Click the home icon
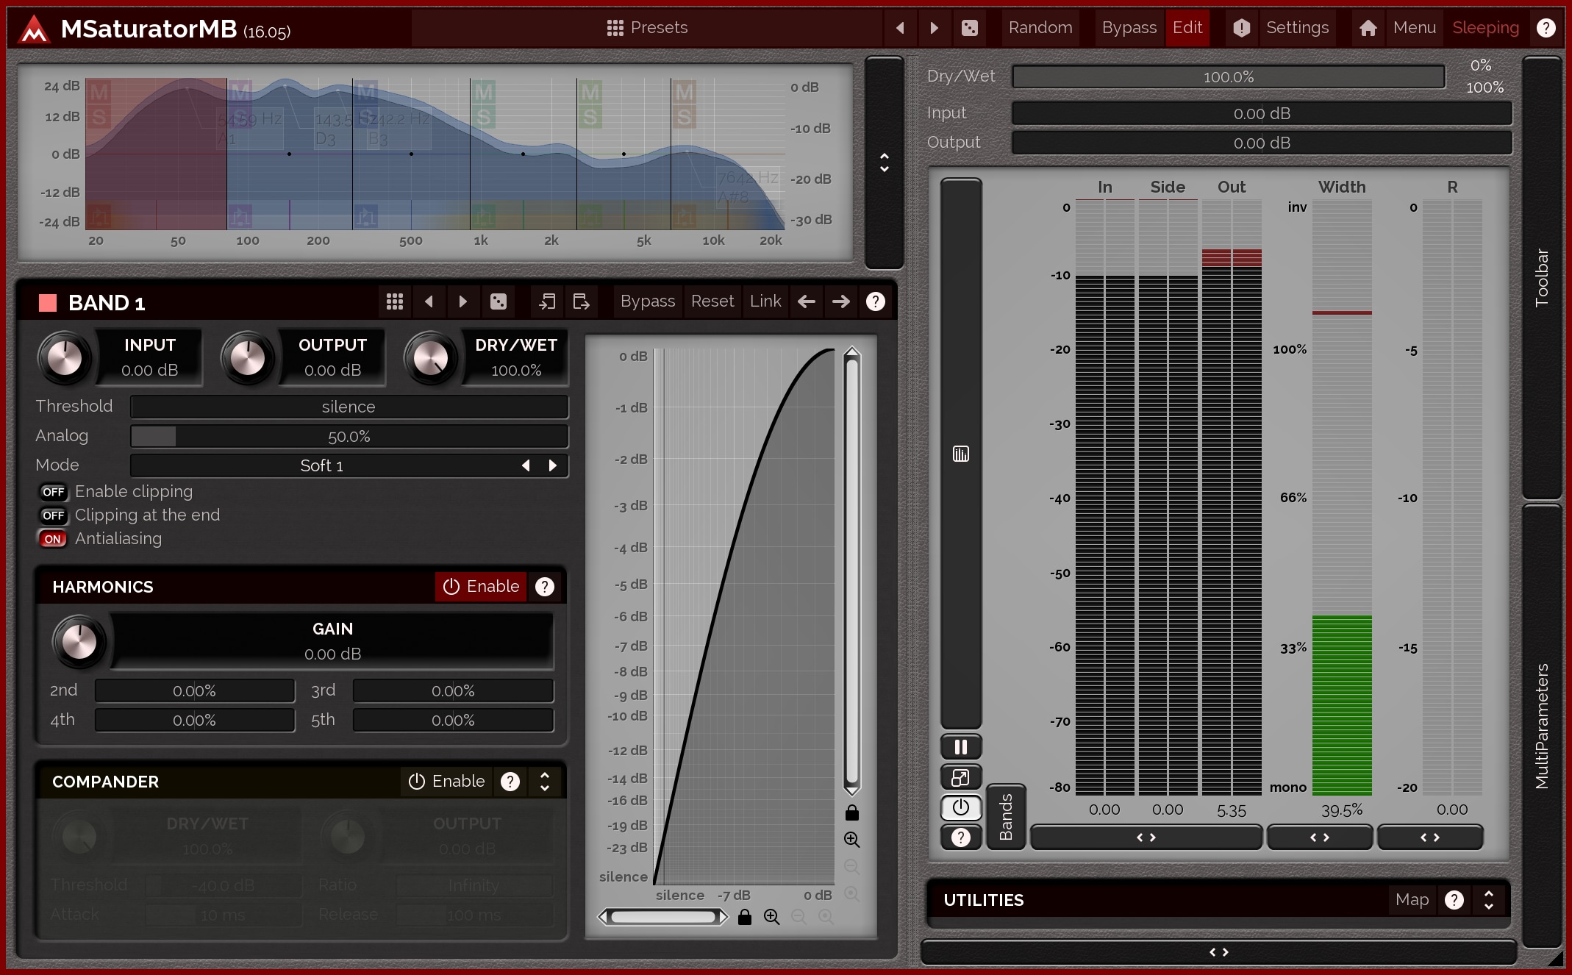Screen dimensions: 1572x975 click(x=1368, y=28)
